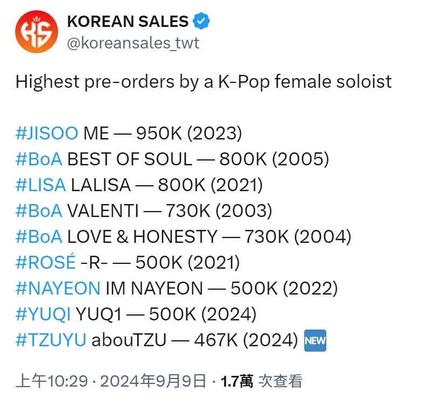Open the @koreansales_twt handle link
Screen dimensions: 434x406
132,43
